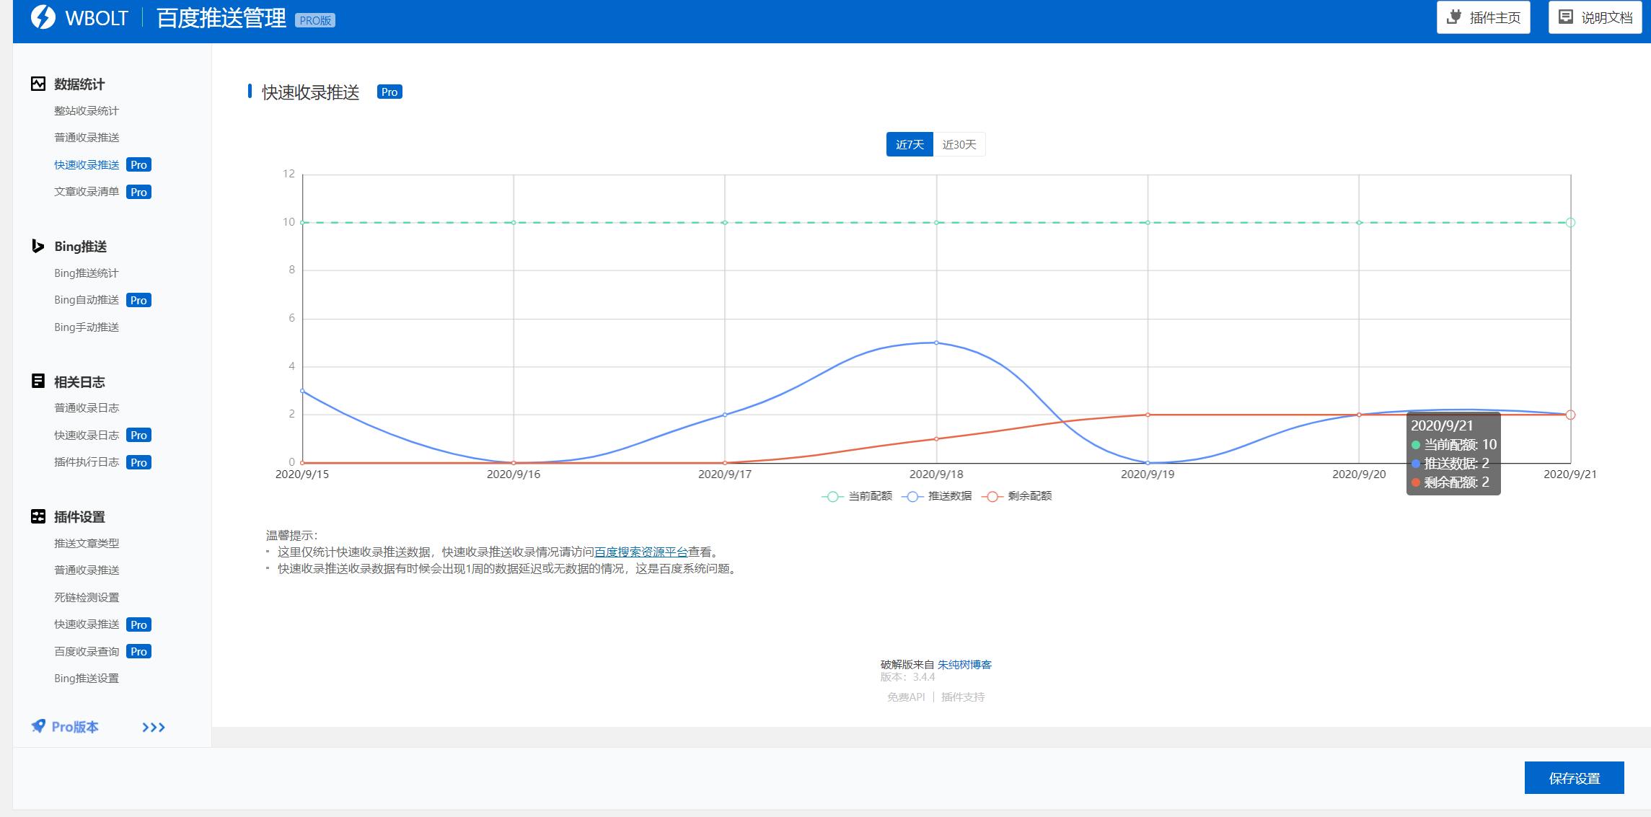Click the plug icon in 插件主页 button
This screenshot has width=1651, height=817.
(x=1455, y=17)
